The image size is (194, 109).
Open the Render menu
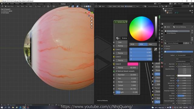tap(12, 4)
